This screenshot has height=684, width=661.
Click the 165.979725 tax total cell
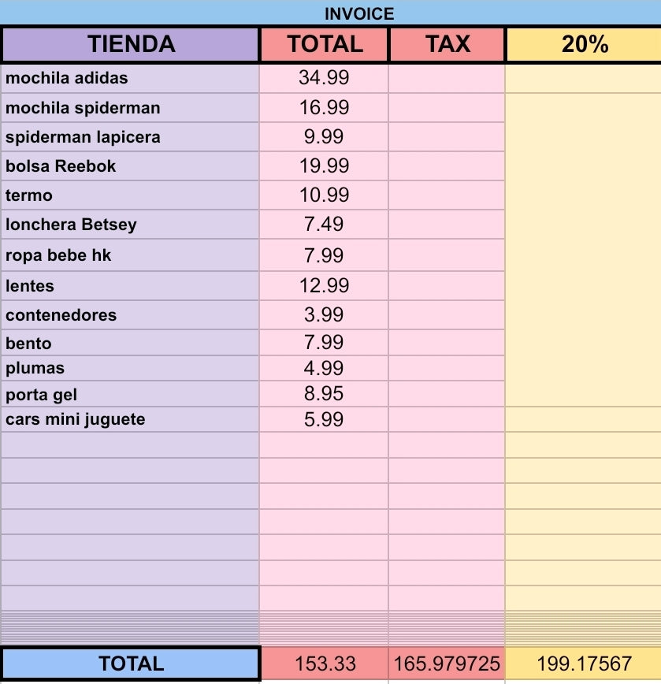(x=447, y=664)
